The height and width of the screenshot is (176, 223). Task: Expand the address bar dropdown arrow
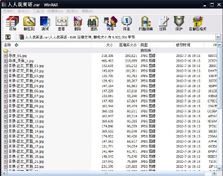point(218,37)
